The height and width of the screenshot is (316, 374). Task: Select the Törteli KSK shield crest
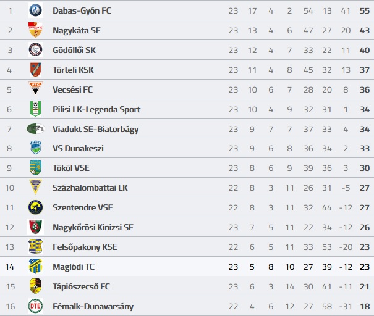click(35, 70)
